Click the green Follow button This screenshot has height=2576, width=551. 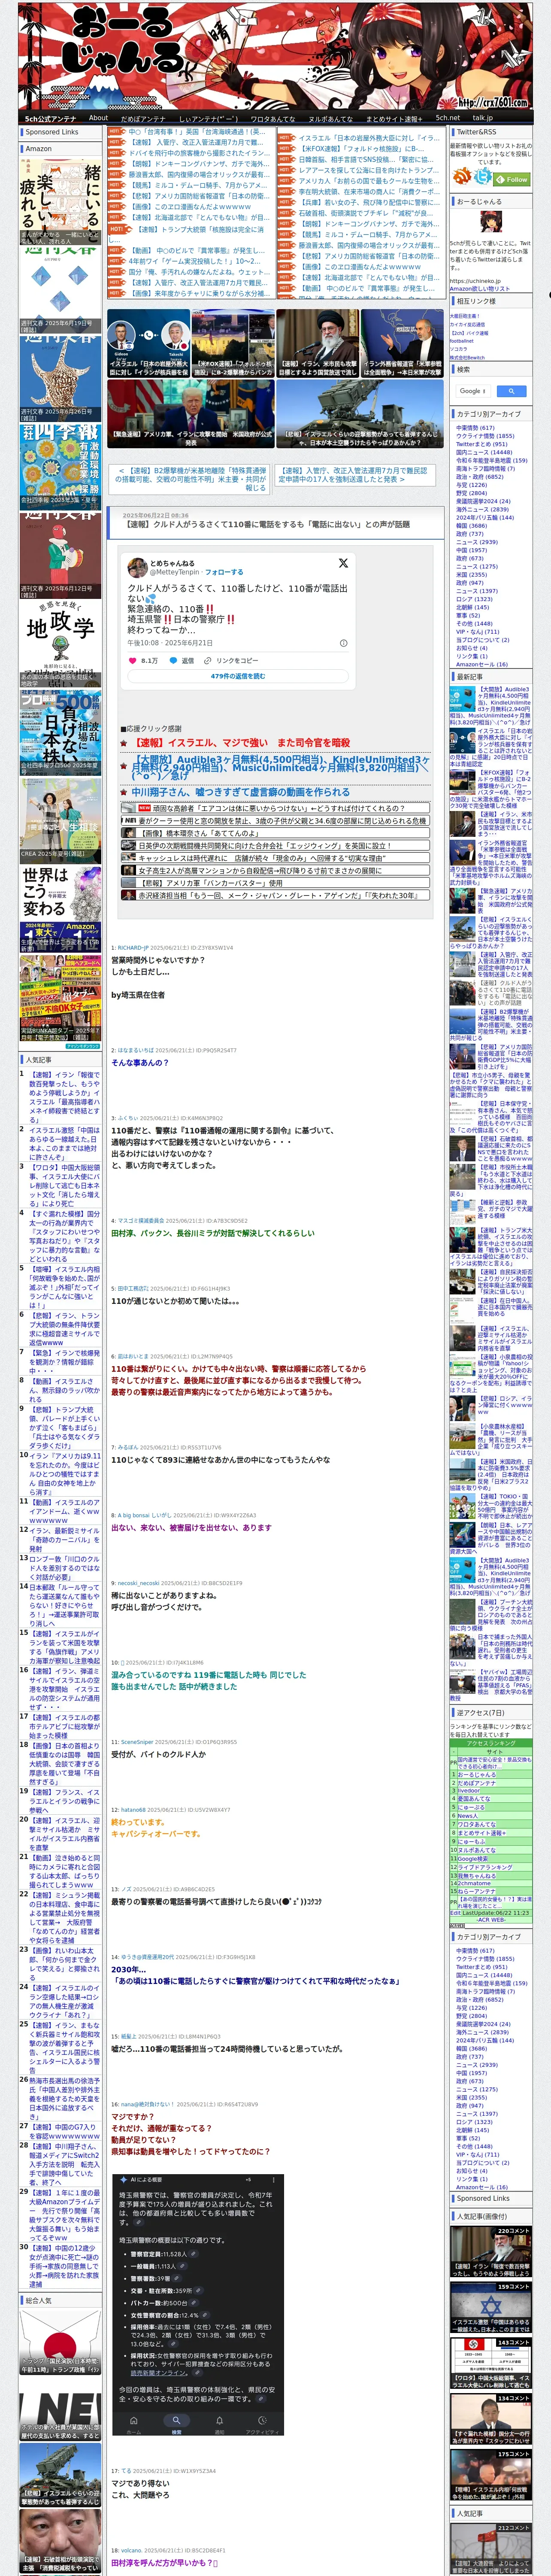pos(512,179)
